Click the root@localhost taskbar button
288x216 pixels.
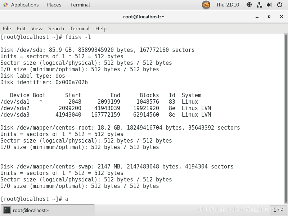(48, 210)
